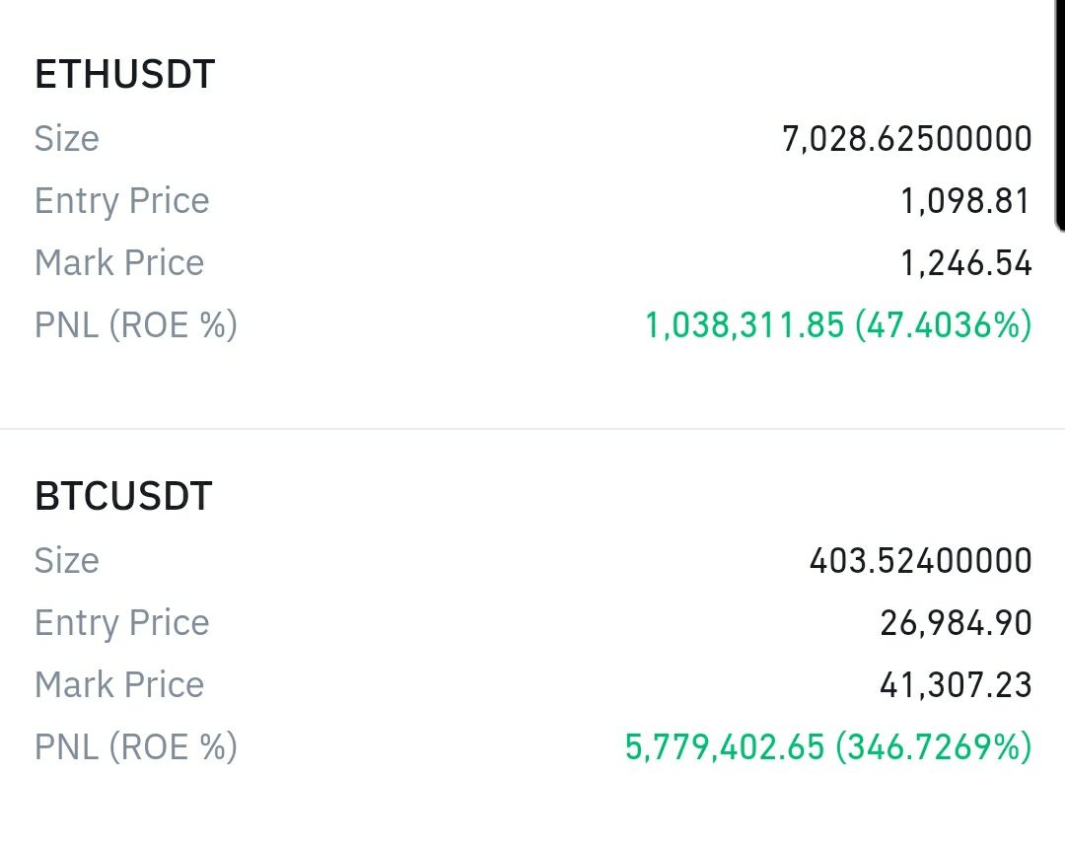Select ETHUSDT size value 7,028.62500000

[907, 139]
